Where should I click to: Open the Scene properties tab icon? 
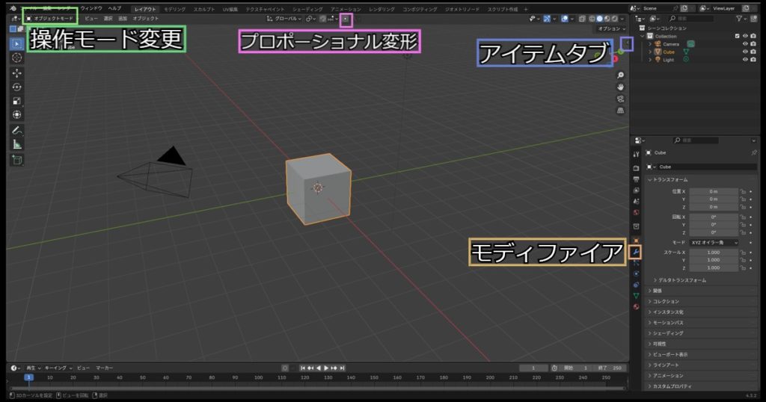pyautogui.click(x=636, y=201)
